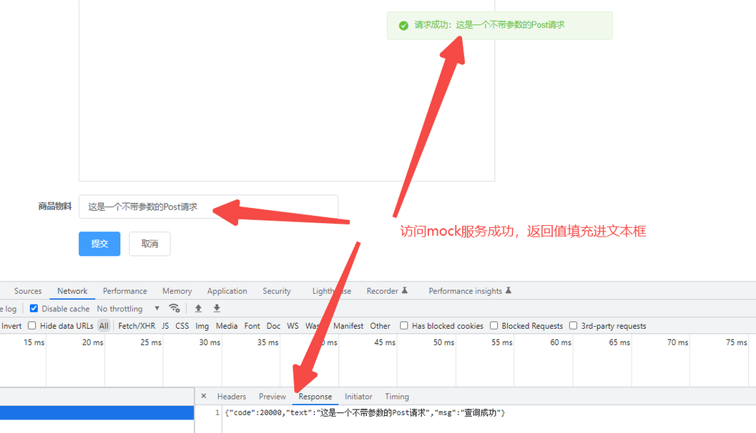Filter requests by Font
The width and height of the screenshot is (756, 433).
pyautogui.click(x=252, y=326)
